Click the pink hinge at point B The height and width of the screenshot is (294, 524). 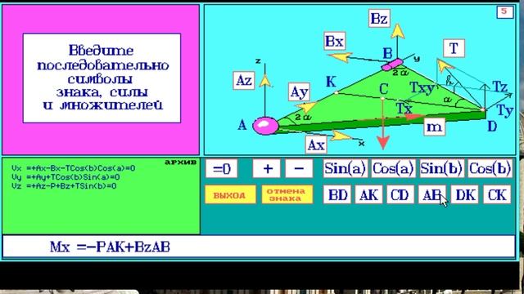[x=392, y=64]
